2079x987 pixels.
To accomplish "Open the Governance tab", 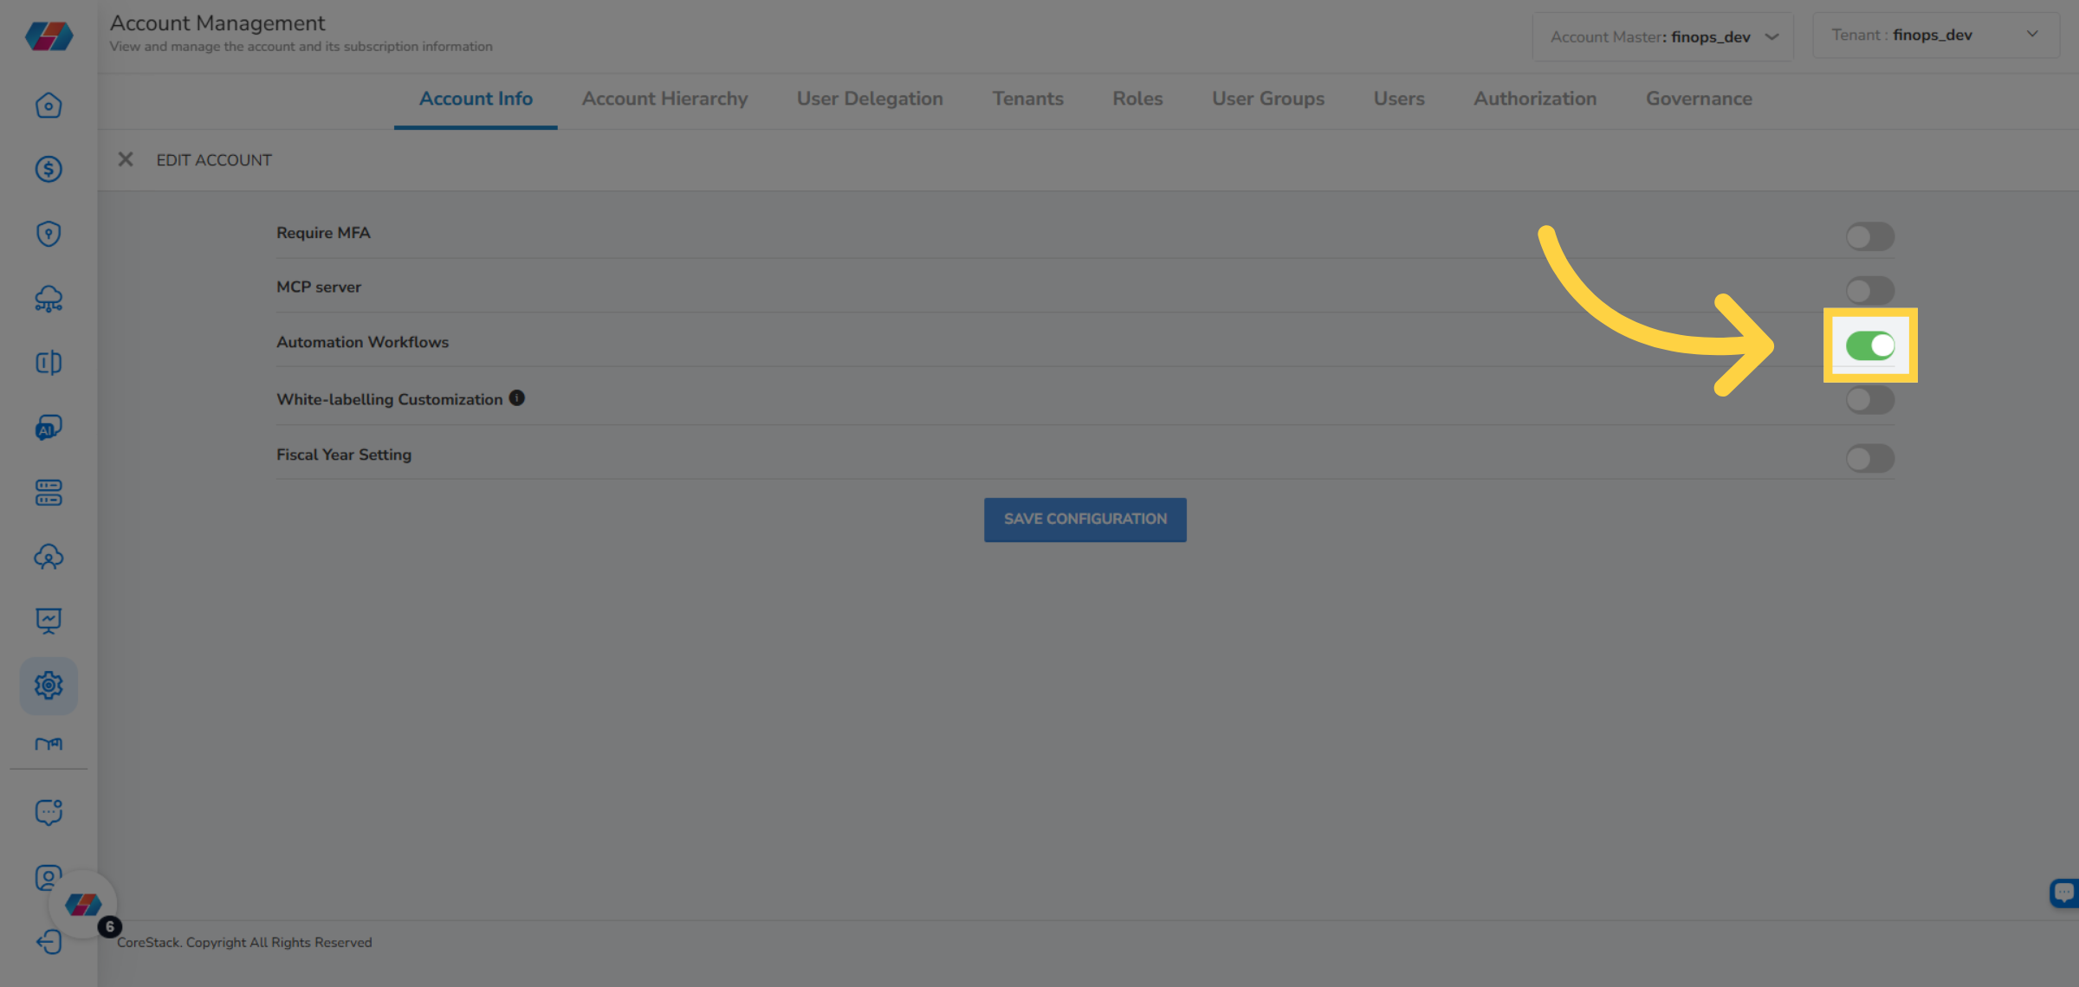I will (1698, 99).
